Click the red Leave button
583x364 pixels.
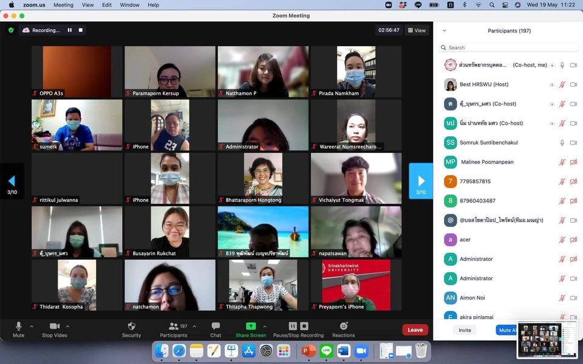pyautogui.click(x=415, y=330)
